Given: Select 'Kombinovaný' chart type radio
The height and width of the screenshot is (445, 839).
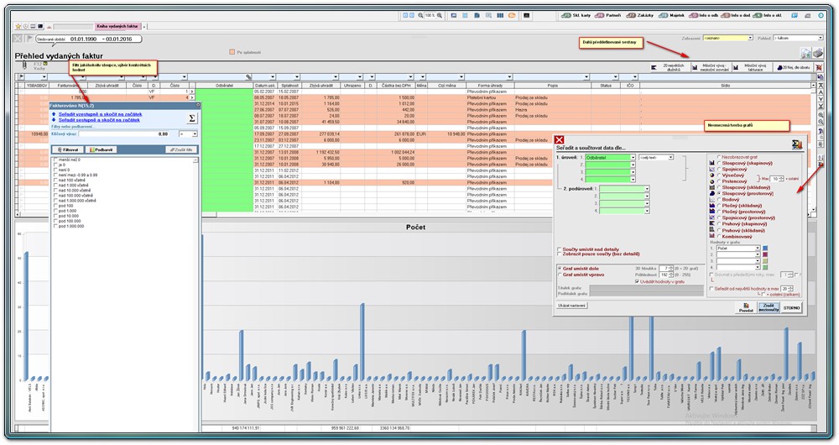Looking at the screenshot, I should pyautogui.click(x=719, y=236).
